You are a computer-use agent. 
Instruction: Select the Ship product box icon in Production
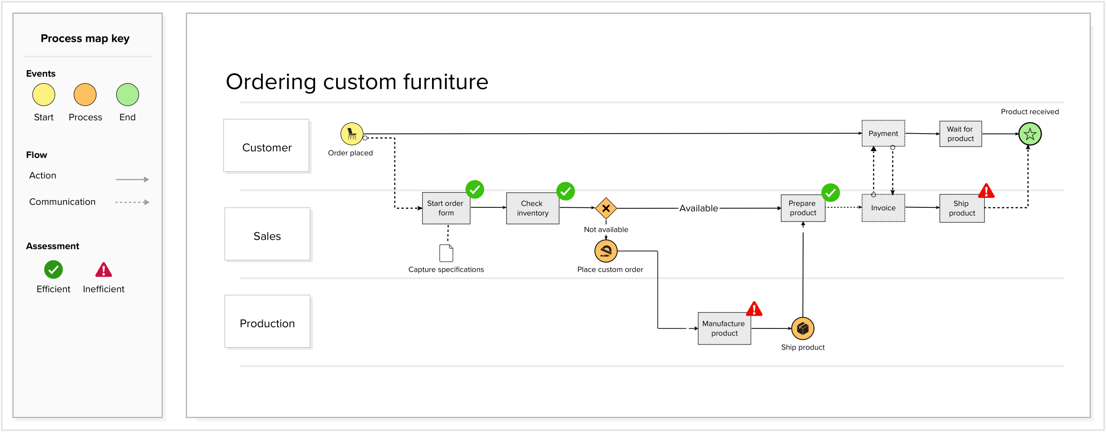click(x=803, y=329)
